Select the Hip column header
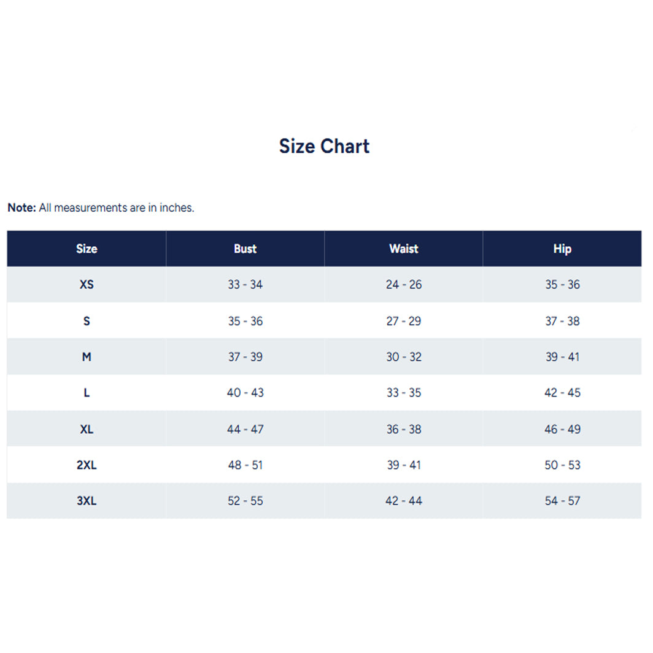This screenshot has width=653, height=653. tap(562, 249)
